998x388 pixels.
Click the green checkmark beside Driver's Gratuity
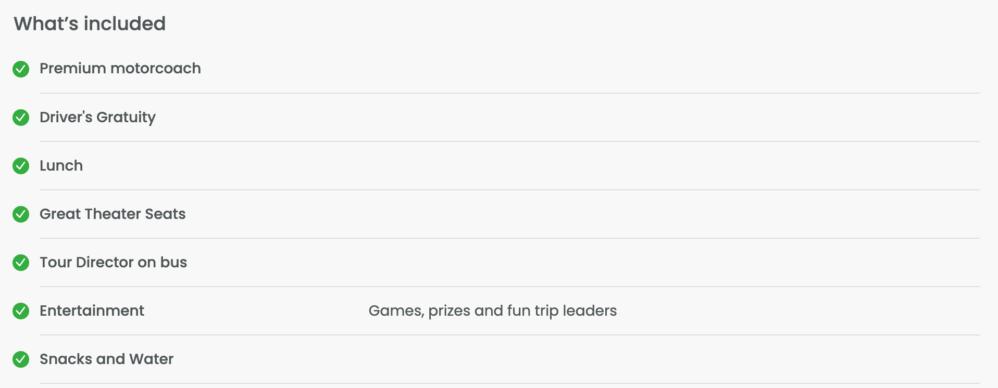[21, 118]
